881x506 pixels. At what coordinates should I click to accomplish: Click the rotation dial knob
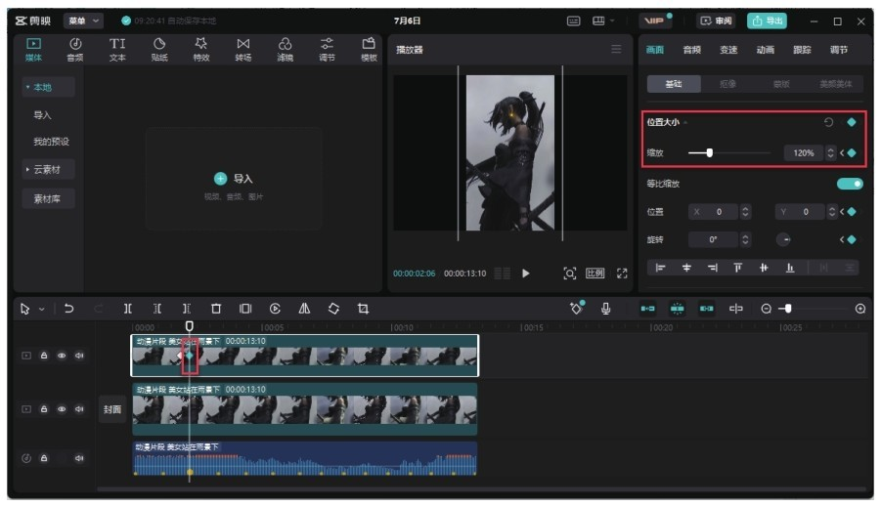click(x=783, y=239)
